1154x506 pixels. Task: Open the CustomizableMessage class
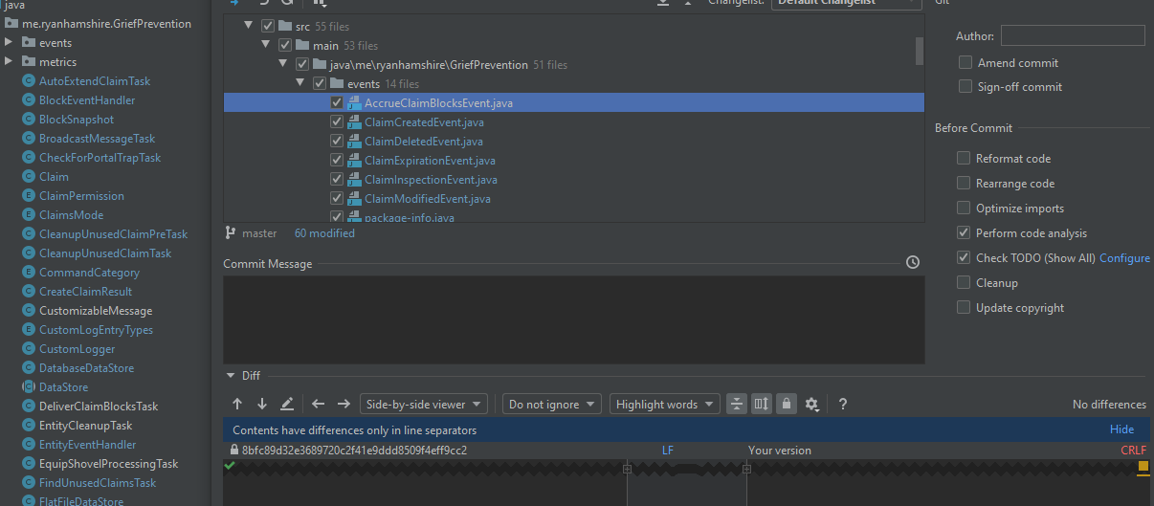click(x=96, y=311)
